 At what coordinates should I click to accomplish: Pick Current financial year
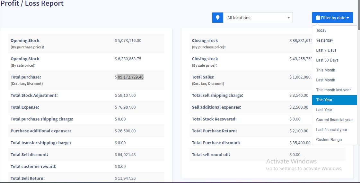coord(335,120)
